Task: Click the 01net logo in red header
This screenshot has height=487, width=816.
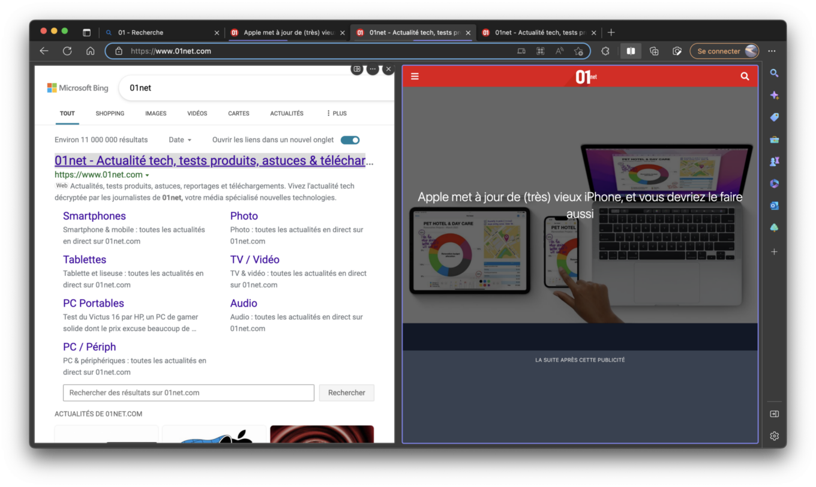Action: [586, 77]
